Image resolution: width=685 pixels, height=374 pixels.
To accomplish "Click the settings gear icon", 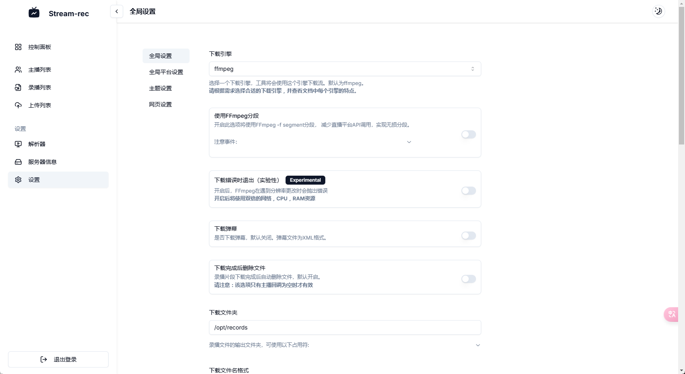I will [18, 180].
